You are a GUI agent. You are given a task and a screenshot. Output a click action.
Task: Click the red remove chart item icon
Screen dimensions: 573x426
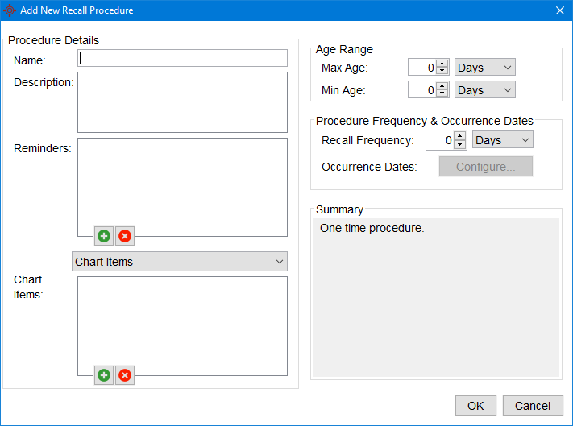(125, 375)
